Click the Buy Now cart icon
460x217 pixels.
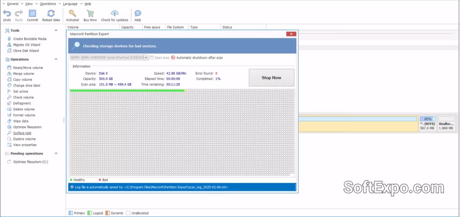[x=90, y=13]
